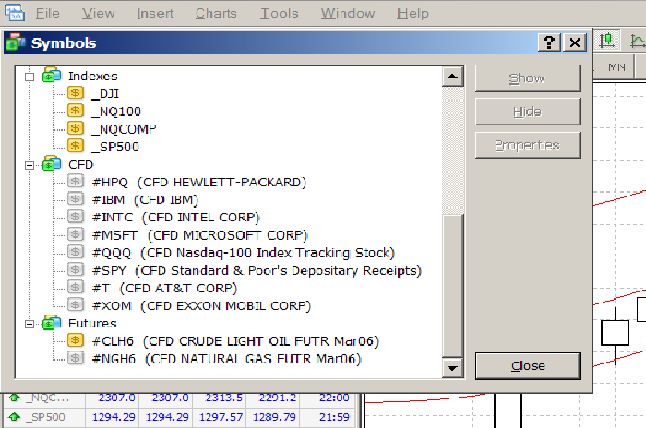646x428 pixels.
Task: Collapse the CFD tree group
Action: 30,165
